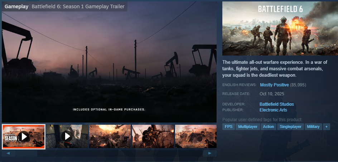Viewport: 338px width, 162px height.
Task: Select the Singleplayer tag
Action: 290,127
